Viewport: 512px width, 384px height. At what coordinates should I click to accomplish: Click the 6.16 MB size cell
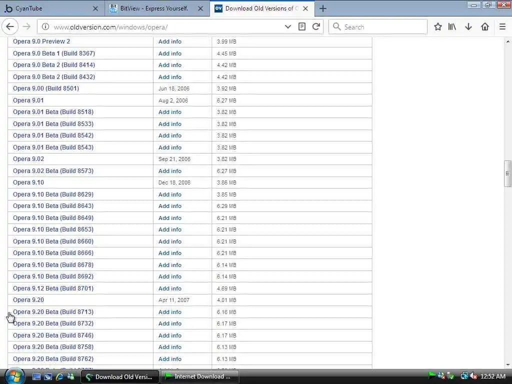click(x=226, y=312)
